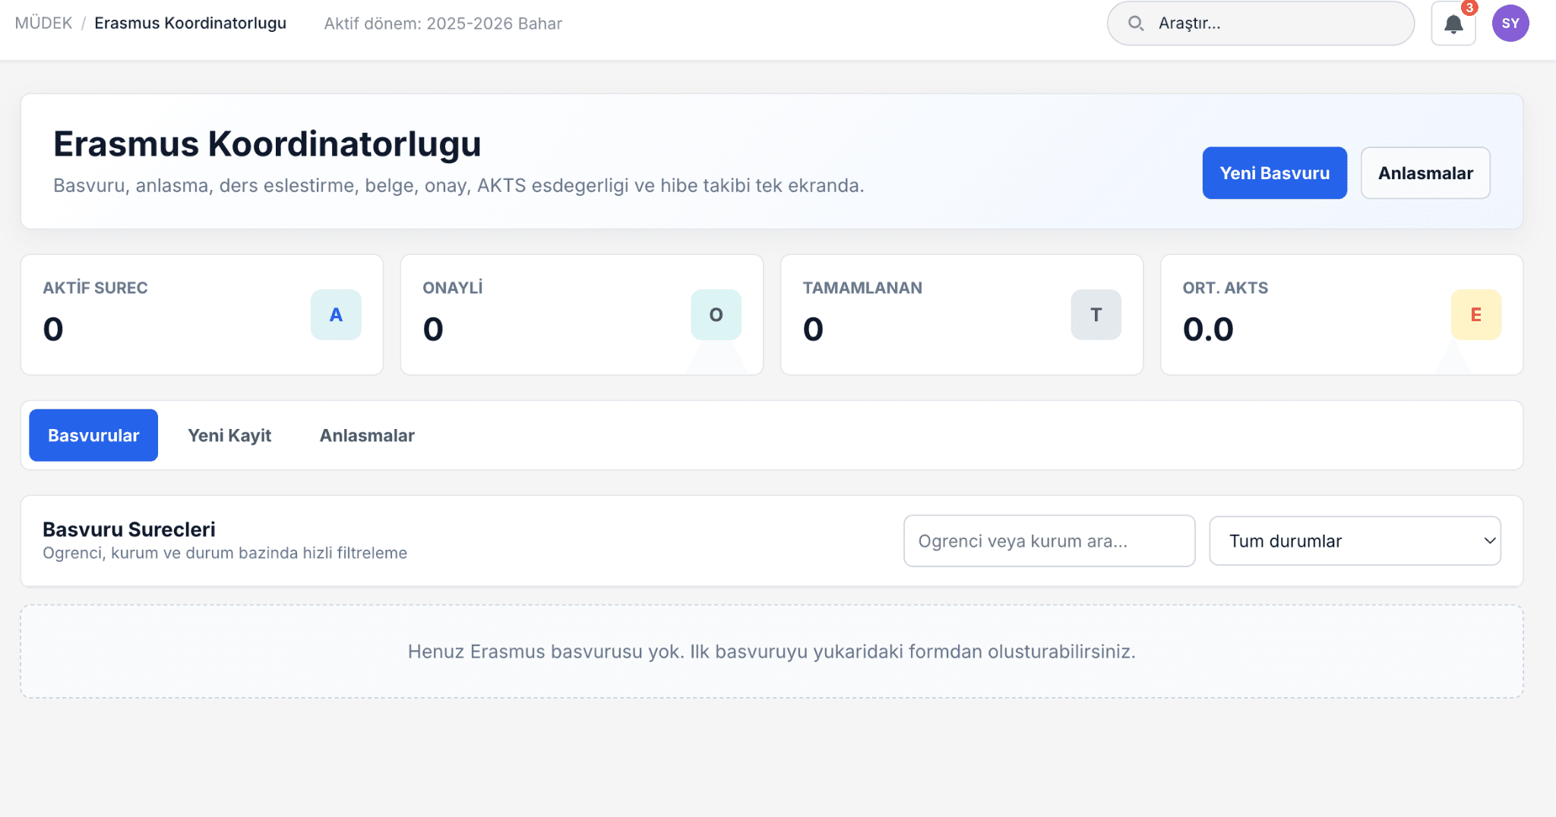The width and height of the screenshot is (1556, 817).
Task: Click the O badge on Onayli card
Action: (716, 314)
